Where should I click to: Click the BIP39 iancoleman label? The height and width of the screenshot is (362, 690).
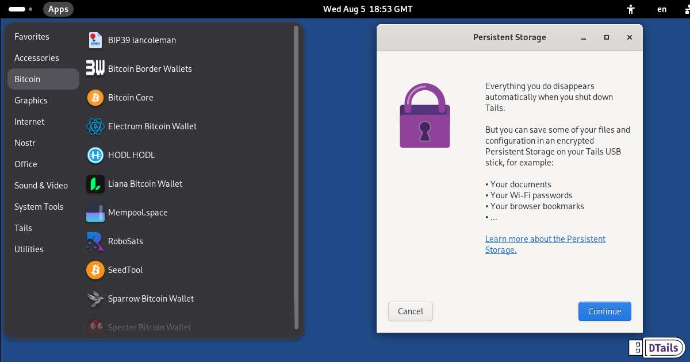click(142, 40)
